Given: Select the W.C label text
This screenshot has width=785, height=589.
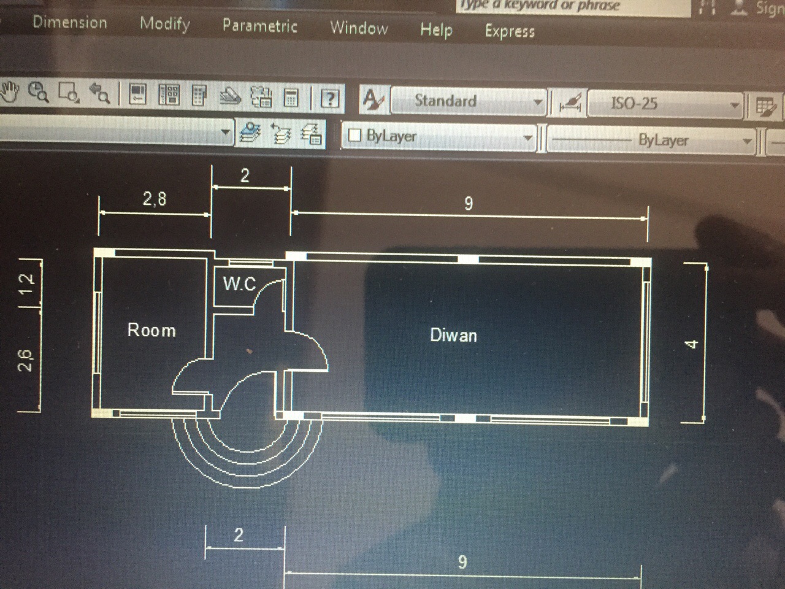Looking at the screenshot, I should pyautogui.click(x=239, y=283).
